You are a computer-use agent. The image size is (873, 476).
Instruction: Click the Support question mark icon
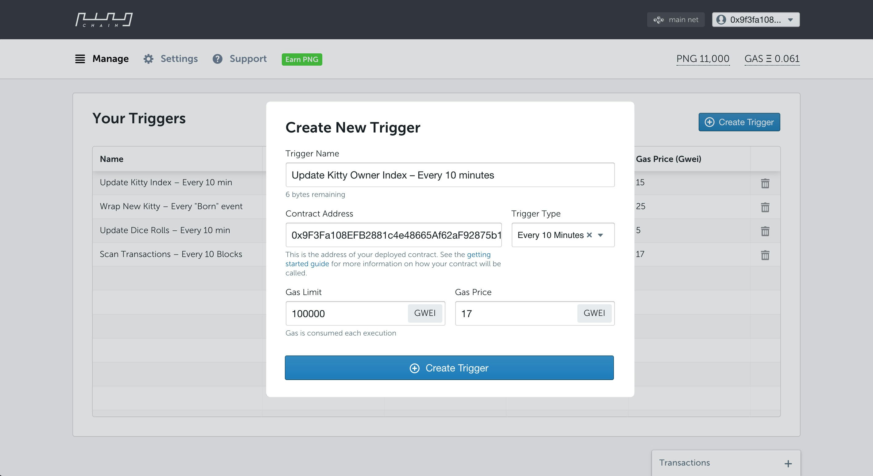click(217, 59)
